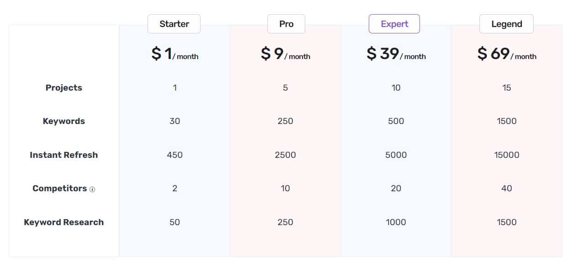This screenshot has height=264, width=584.
Task: Click Pro's Instant Refresh value 2500
Action: [x=285, y=155]
